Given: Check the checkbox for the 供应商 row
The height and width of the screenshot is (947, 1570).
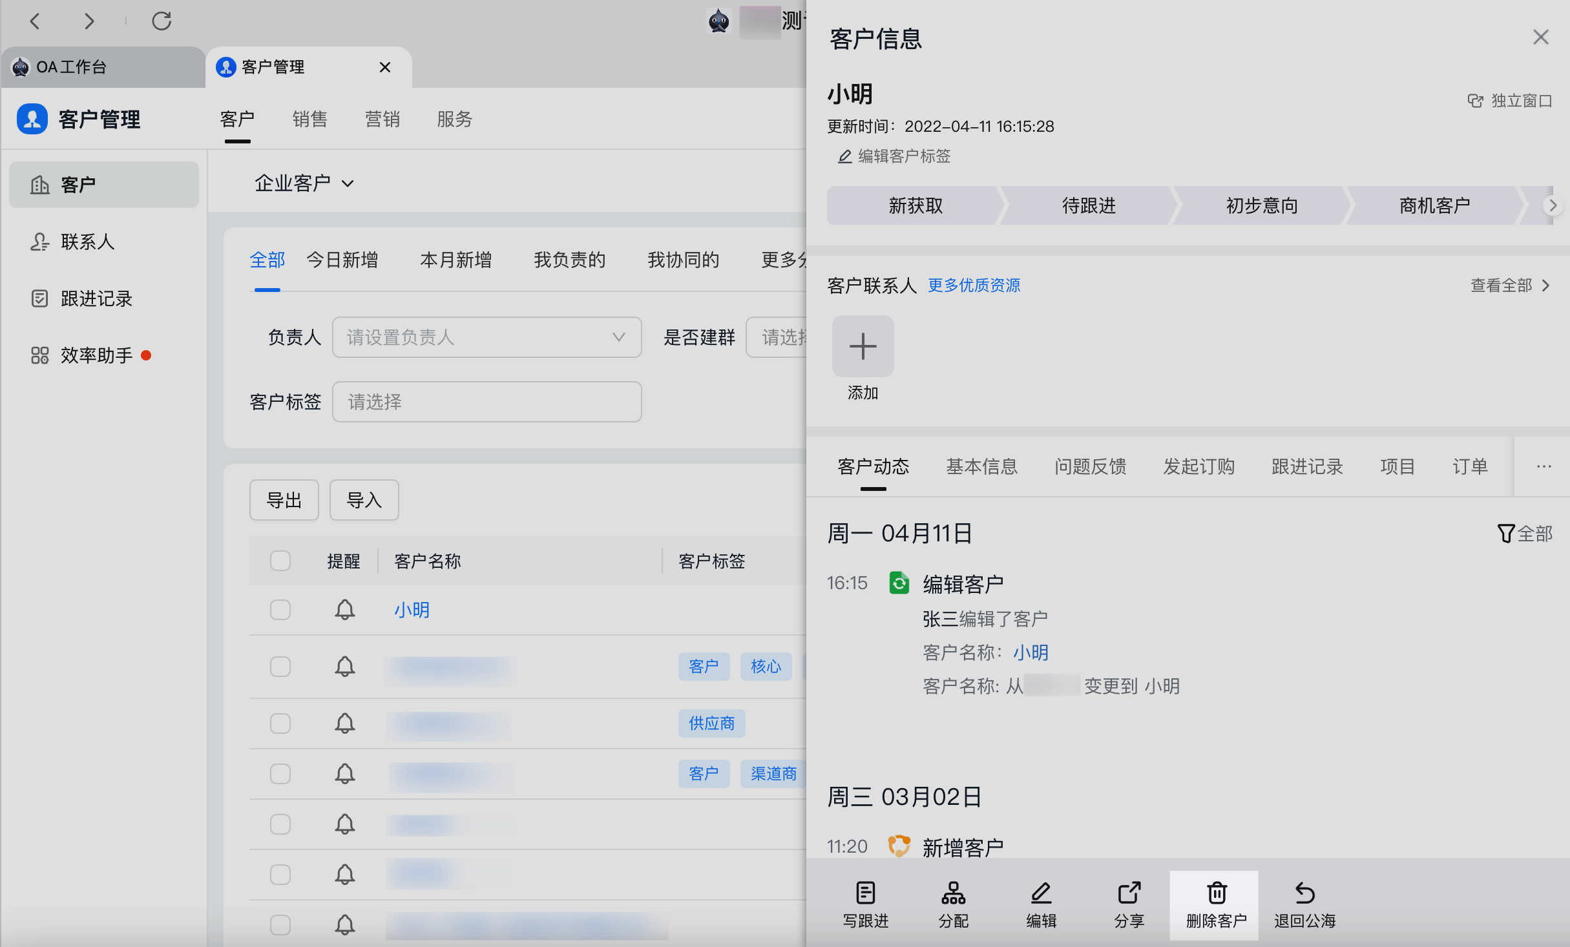Looking at the screenshot, I should (x=280, y=723).
